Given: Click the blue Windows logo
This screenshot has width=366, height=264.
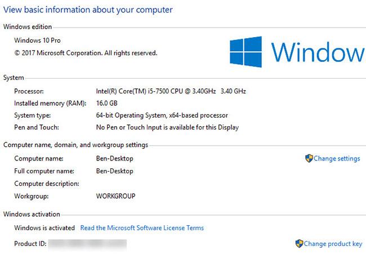Looking at the screenshot, I should point(246,52).
